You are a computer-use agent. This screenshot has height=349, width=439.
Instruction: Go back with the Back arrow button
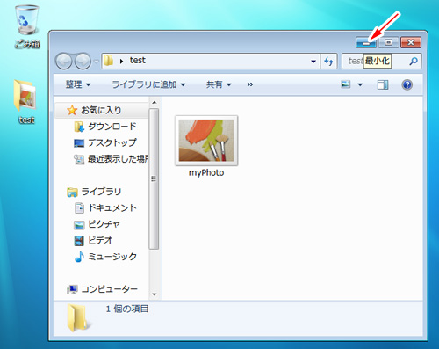click(x=63, y=62)
